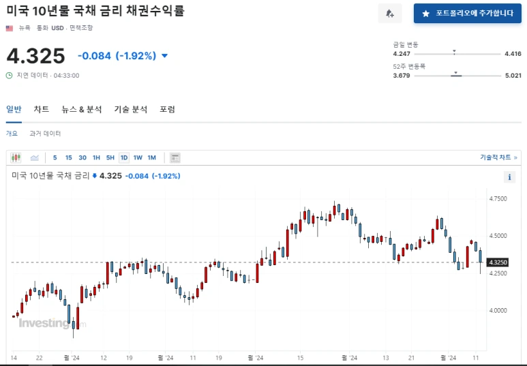Click the 포트폴리오에 추가합니다 button
This screenshot has height=366, width=527.
[x=468, y=14]
